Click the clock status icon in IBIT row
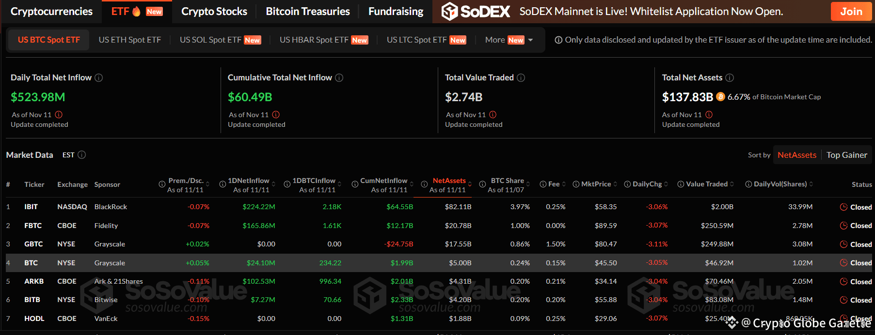This screenshot has width=875, height=335. (x=843, y=207)
